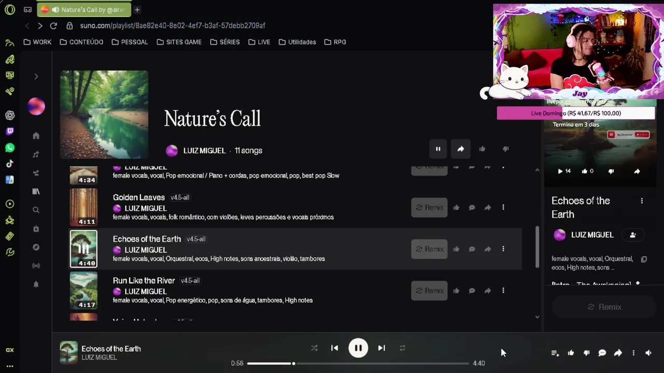Share the Nature's Call playlist
Image resolution: width=664 pixels, height=373 pixels.
coord(461,149)
